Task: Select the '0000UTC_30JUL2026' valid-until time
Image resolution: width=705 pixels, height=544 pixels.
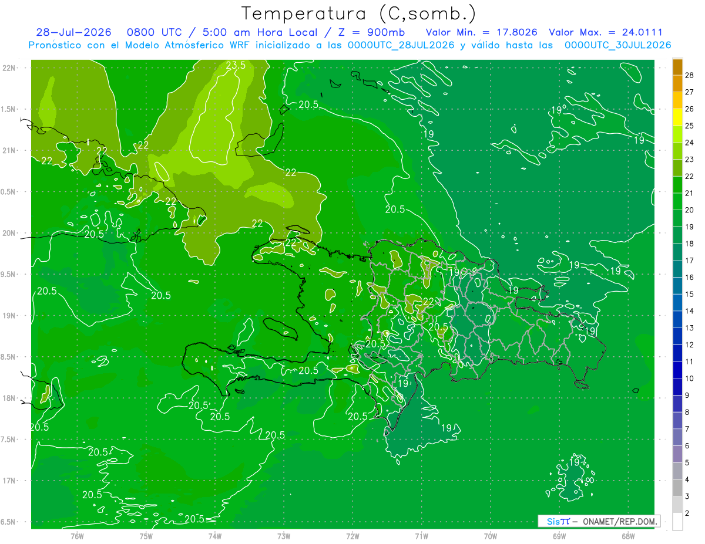Action: tap(618, 45)
